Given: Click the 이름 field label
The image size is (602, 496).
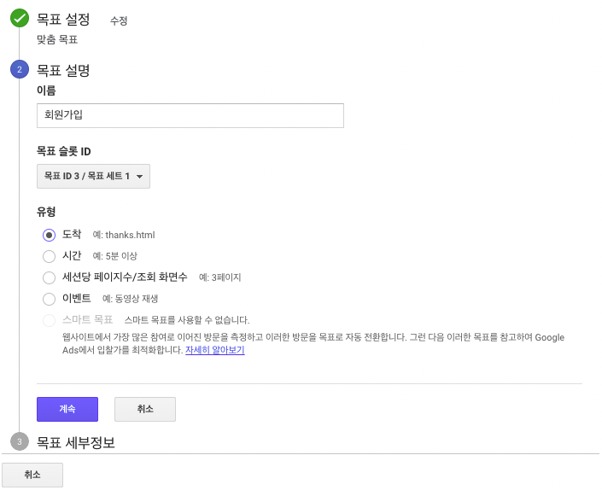Looking at the screenshot, I should point(46,90).
